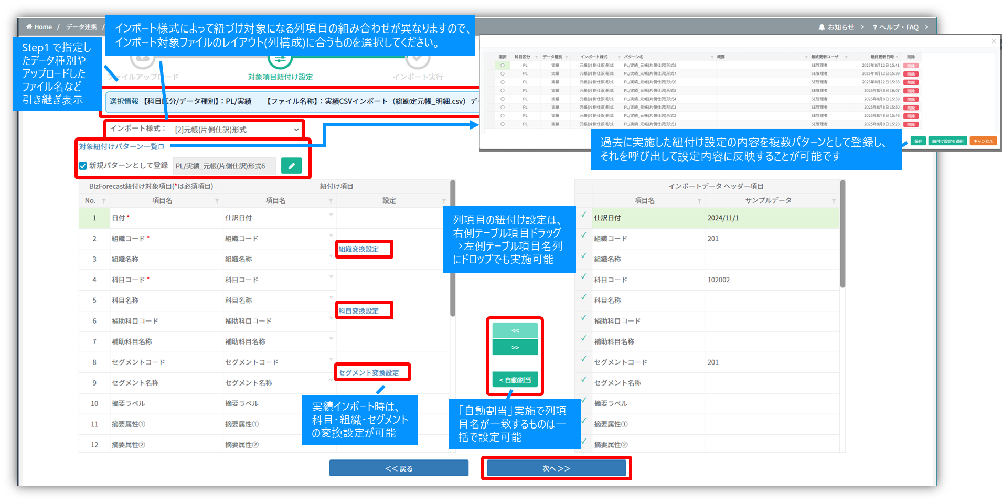Select radio button for 形式1 pattern row

pos(503,124)
